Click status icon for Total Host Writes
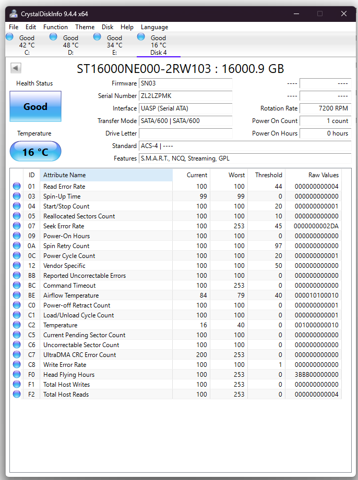Viewport: 358px width, 480px height. [x=17, y=384]
